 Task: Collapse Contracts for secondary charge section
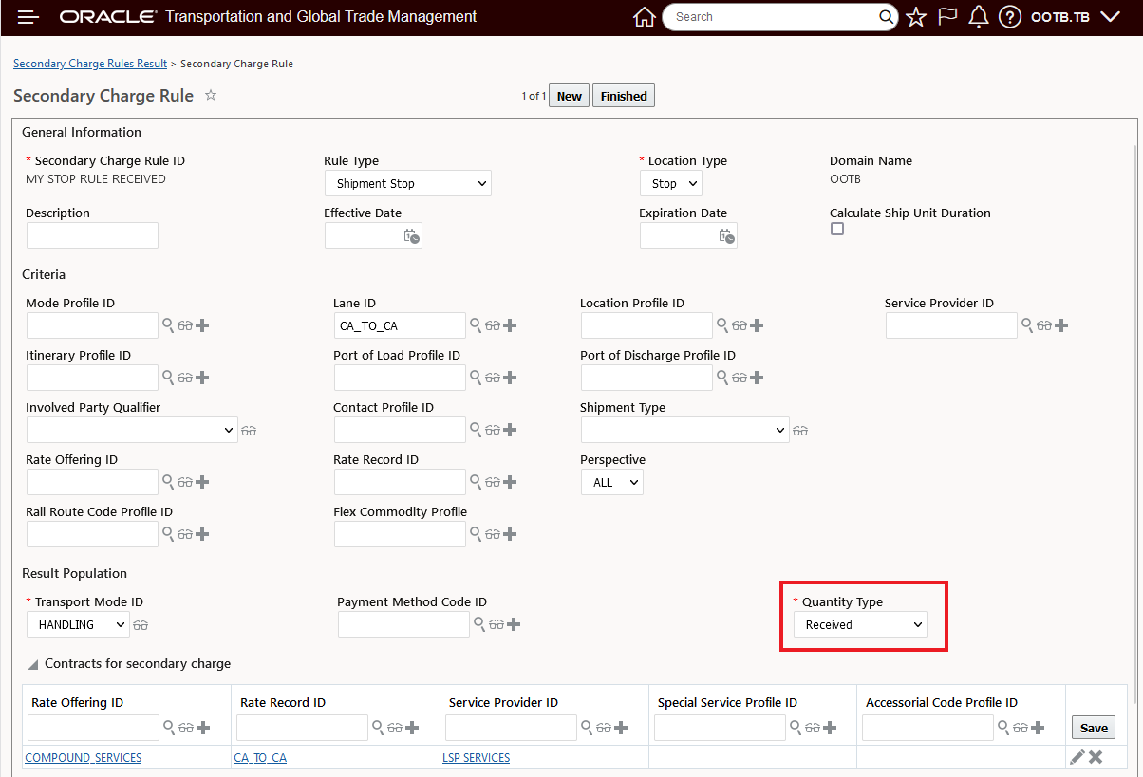tap(34, 664)
